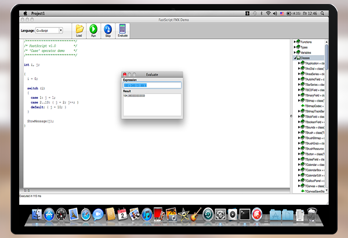
Task: Click the Expression input field in Evaluate dialog
Action: pos(152,86)
